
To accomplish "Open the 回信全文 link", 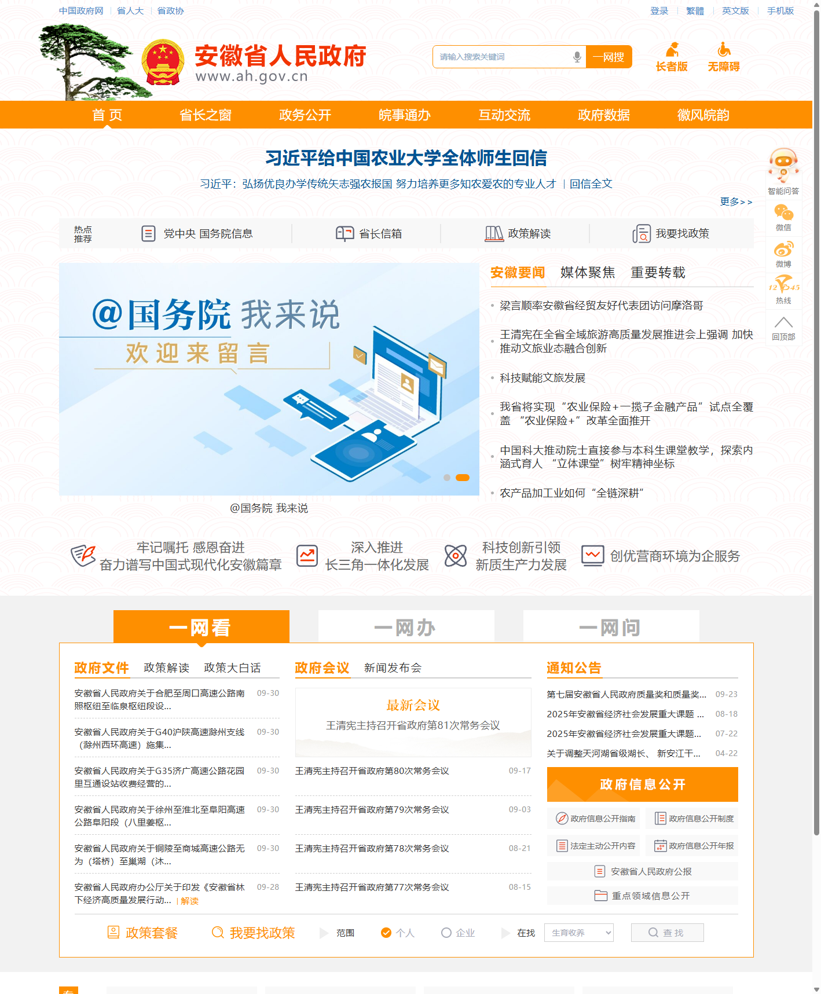I will [591, 184].
